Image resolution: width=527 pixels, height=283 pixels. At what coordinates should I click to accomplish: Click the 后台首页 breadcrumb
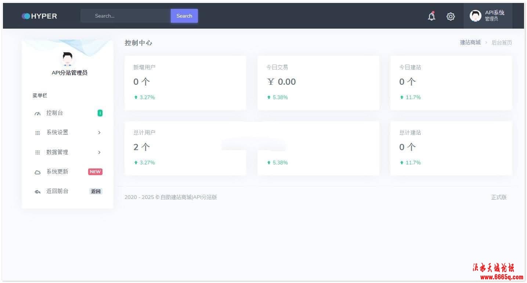502,43
